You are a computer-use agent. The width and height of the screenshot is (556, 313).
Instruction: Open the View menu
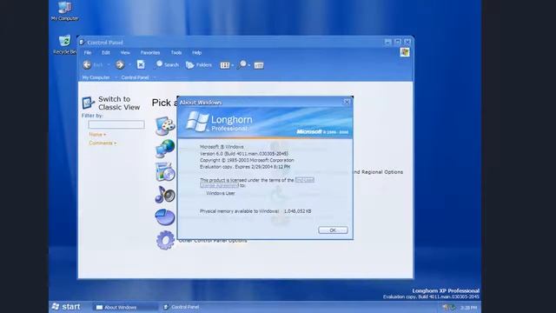pyautogui.click(x=125, y=52)
